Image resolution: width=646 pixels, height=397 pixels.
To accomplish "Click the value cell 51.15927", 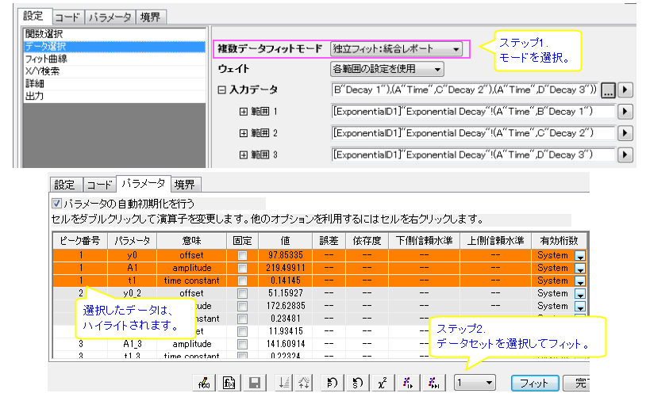I will click(285, 293).
